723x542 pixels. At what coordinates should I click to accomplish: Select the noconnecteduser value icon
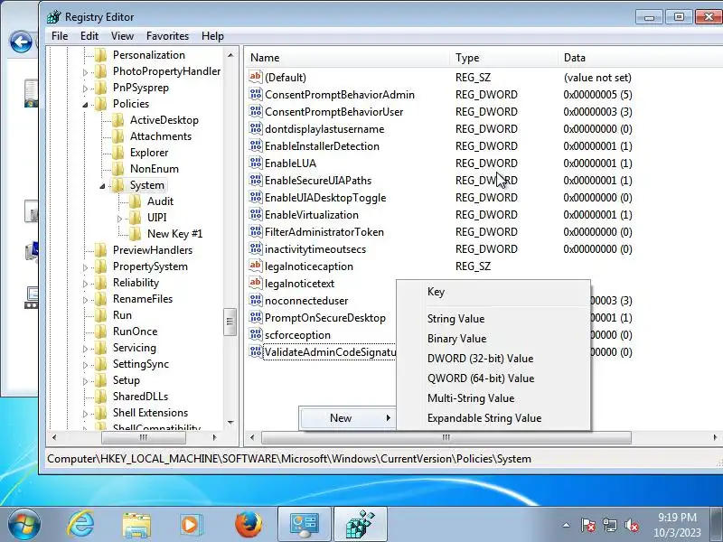tap(256, 300)
